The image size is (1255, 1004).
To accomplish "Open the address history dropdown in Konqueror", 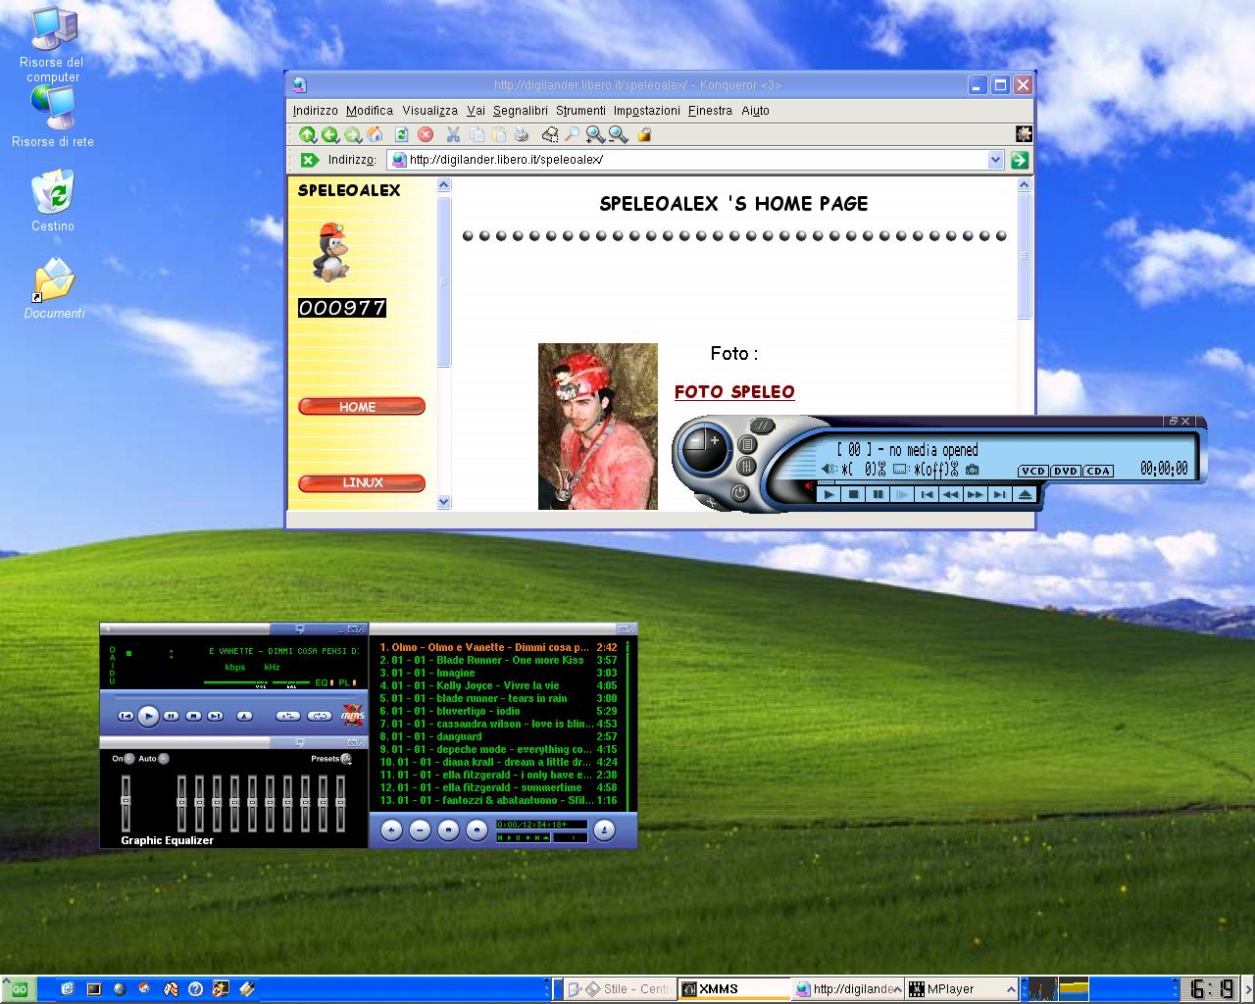I will pyautogui.click(x=995, y=160).
